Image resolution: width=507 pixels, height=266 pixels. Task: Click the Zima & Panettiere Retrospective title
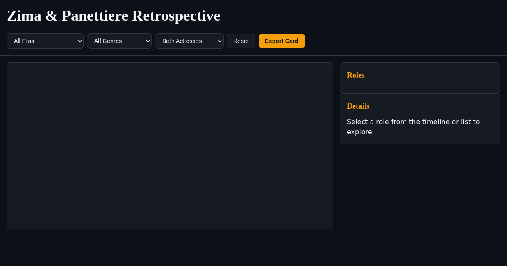(x=114, y=16)
